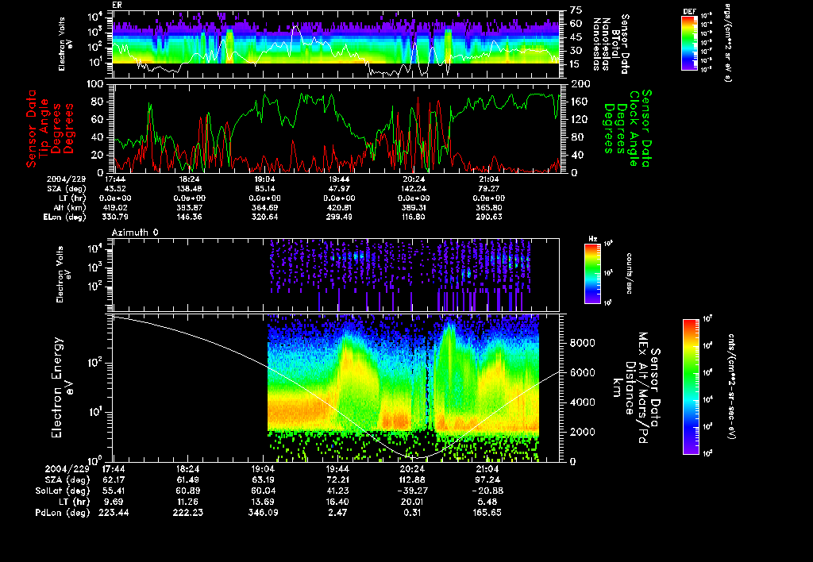This screenshot has width=813, height=562.
Task: Click the 'PdLon (deg)' row label
Action: 63,513
